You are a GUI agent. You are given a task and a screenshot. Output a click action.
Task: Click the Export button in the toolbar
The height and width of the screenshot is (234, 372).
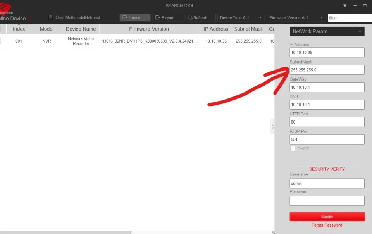pyautogui.click(x=167, y=18)
